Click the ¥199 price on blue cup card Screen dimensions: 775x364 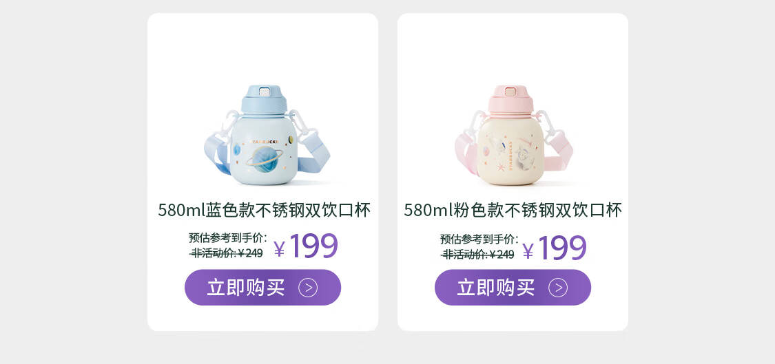tap(306, 246)
